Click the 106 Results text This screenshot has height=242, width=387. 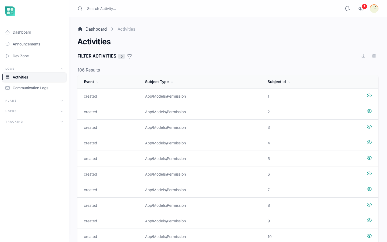(x=89, y=70)
